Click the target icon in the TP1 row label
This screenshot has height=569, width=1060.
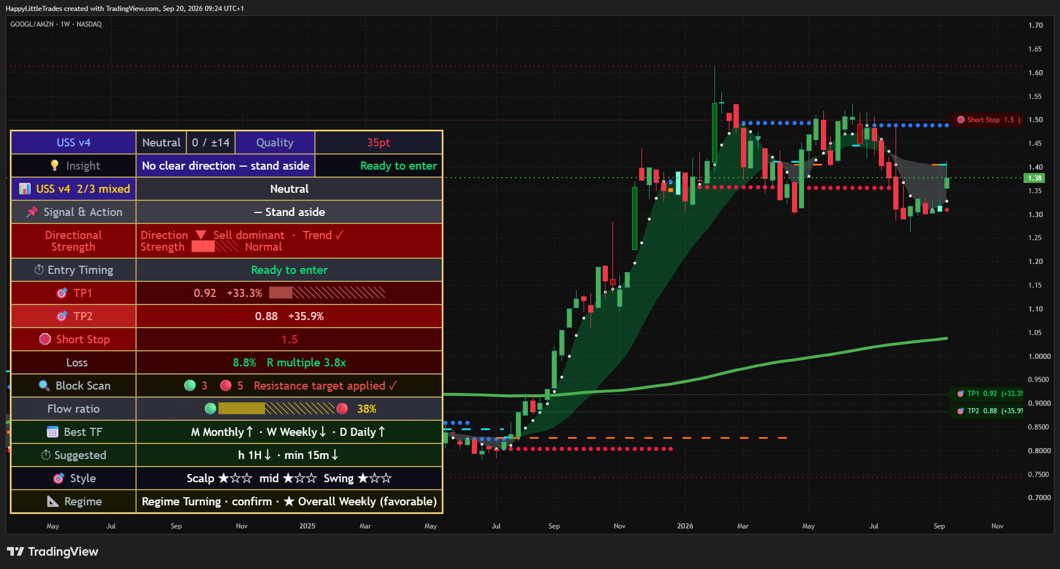click(62, 293)
